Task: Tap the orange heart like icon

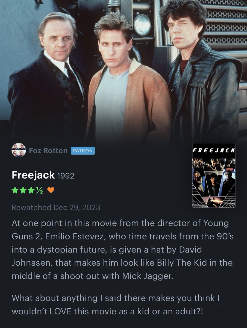Action: 51,191
